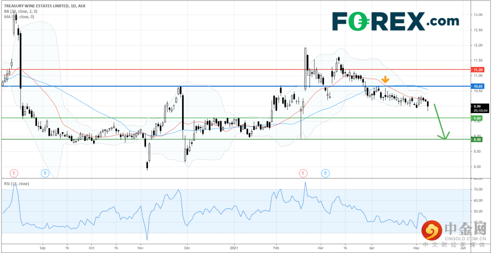Click the dividend D marker near September
Viewport: 493px width, 253px height.
[x=45, y=173]
